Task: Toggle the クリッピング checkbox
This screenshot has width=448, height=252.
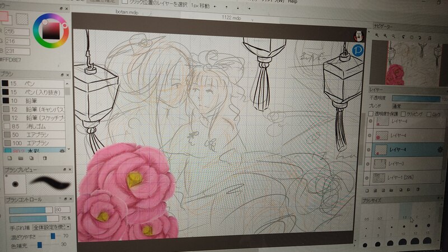Action: tap(403, 114)
